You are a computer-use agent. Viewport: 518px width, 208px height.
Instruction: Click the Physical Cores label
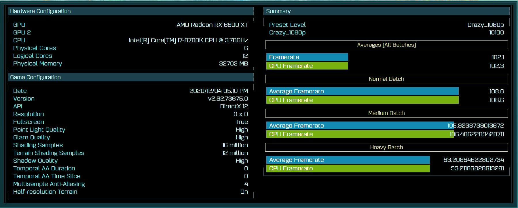tap(35, 48)
